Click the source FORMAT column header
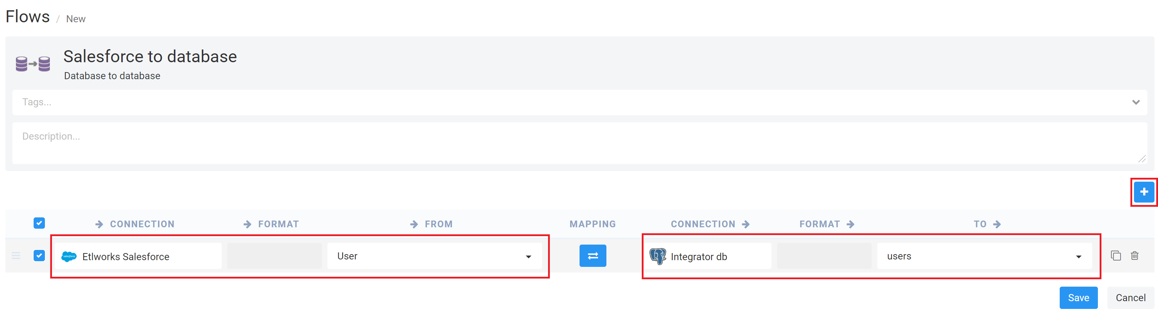This screenshot has width=1158, height=322. [271, 224]
